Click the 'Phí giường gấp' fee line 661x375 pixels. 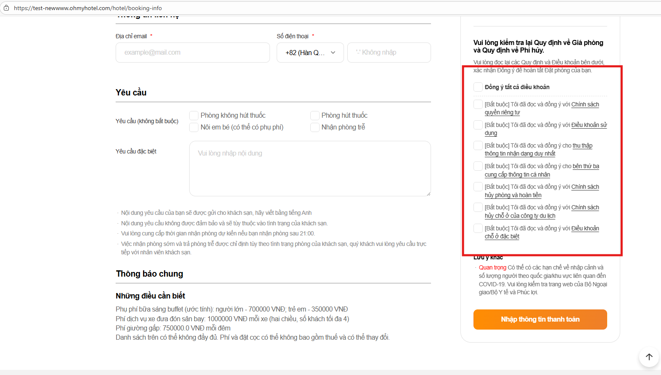point(173,328)
